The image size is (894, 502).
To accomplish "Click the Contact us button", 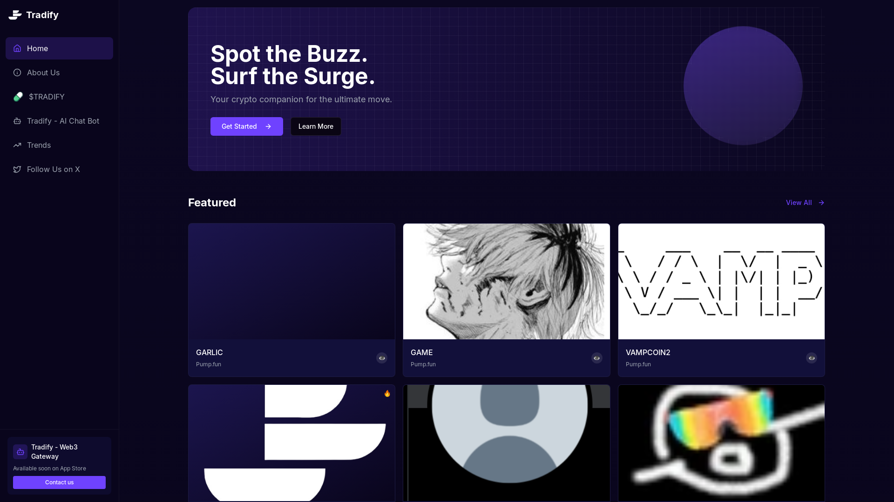I will point(59,482).
